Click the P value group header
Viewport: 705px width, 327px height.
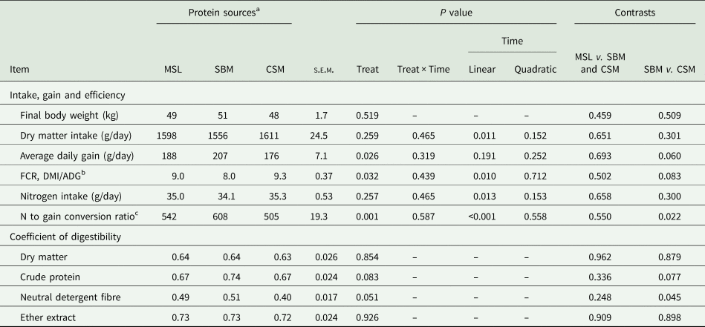455,13
